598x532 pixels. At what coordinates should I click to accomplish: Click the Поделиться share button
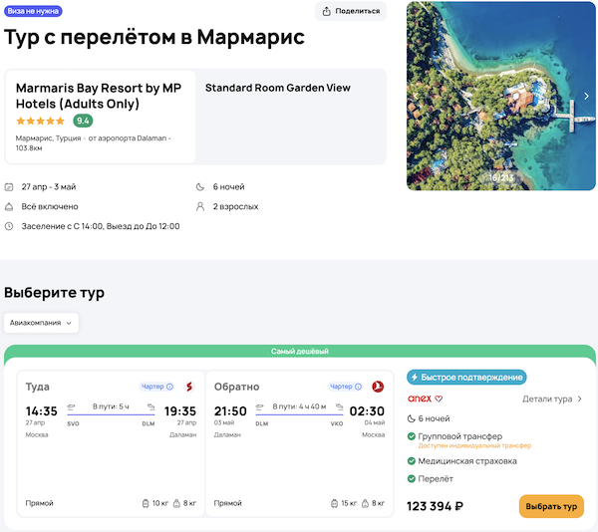point(351,11)
